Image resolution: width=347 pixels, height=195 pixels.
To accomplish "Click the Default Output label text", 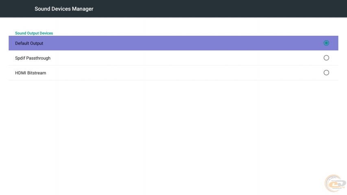I will (x=29, y=43).
